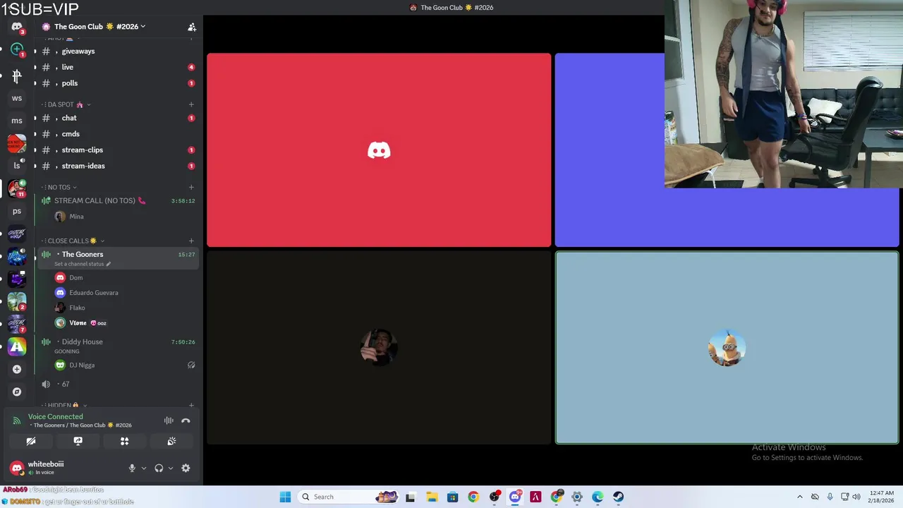903x508 pixels.
Task: Create channel in CLOSE CALLS category
Action: click(x=191, y=241)
